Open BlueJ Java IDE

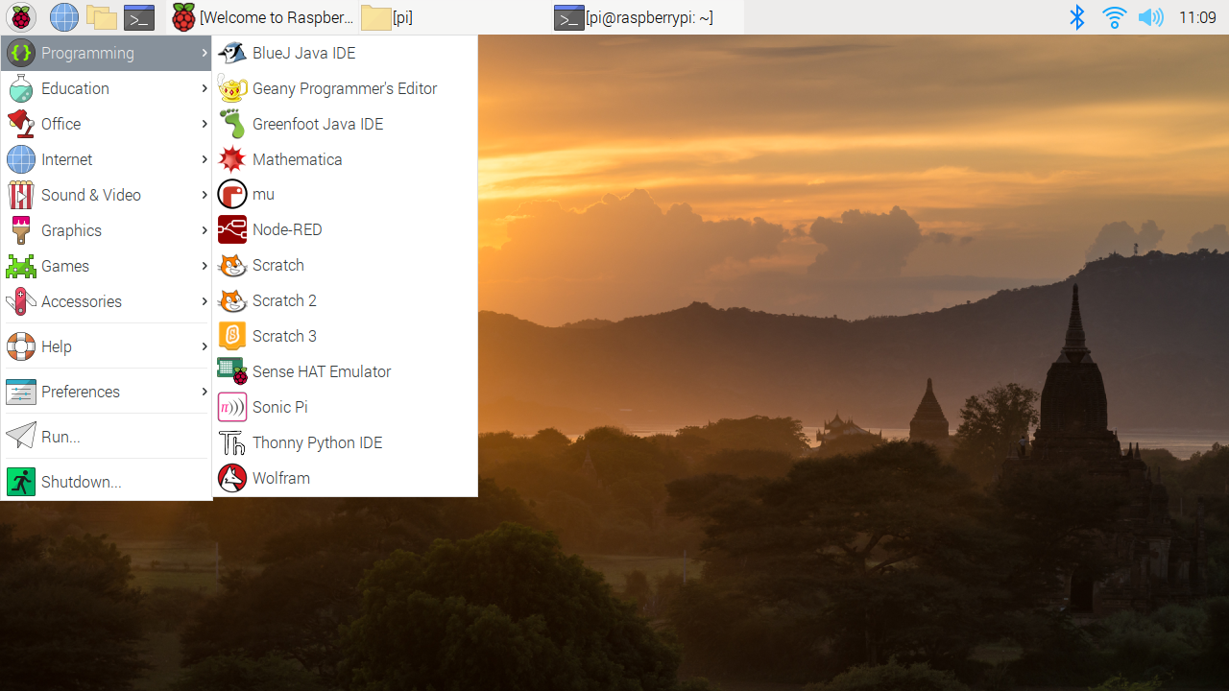(303, 53)
